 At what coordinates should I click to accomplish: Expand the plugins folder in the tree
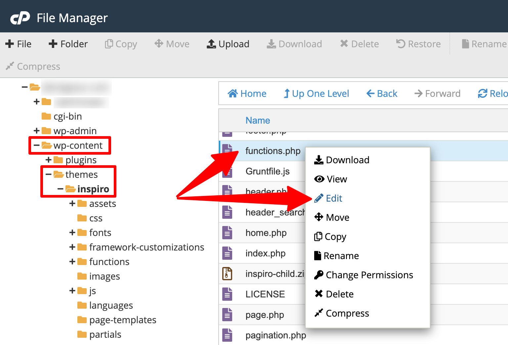click(49, 160)
